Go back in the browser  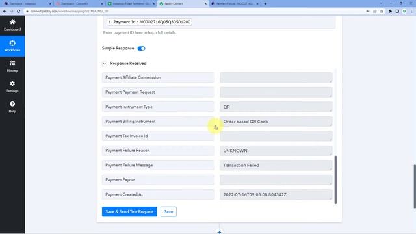coord(5,12)
